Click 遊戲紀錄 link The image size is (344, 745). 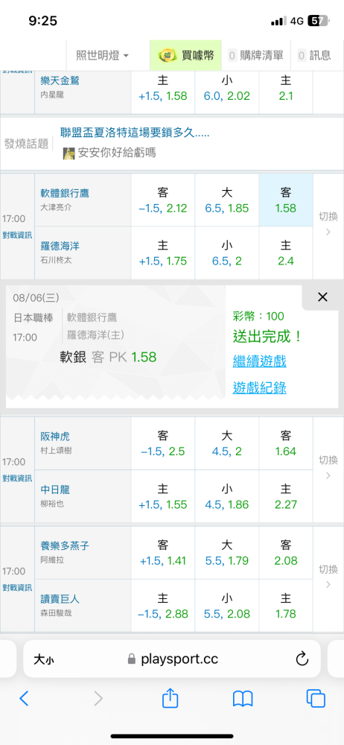point(259,387)
